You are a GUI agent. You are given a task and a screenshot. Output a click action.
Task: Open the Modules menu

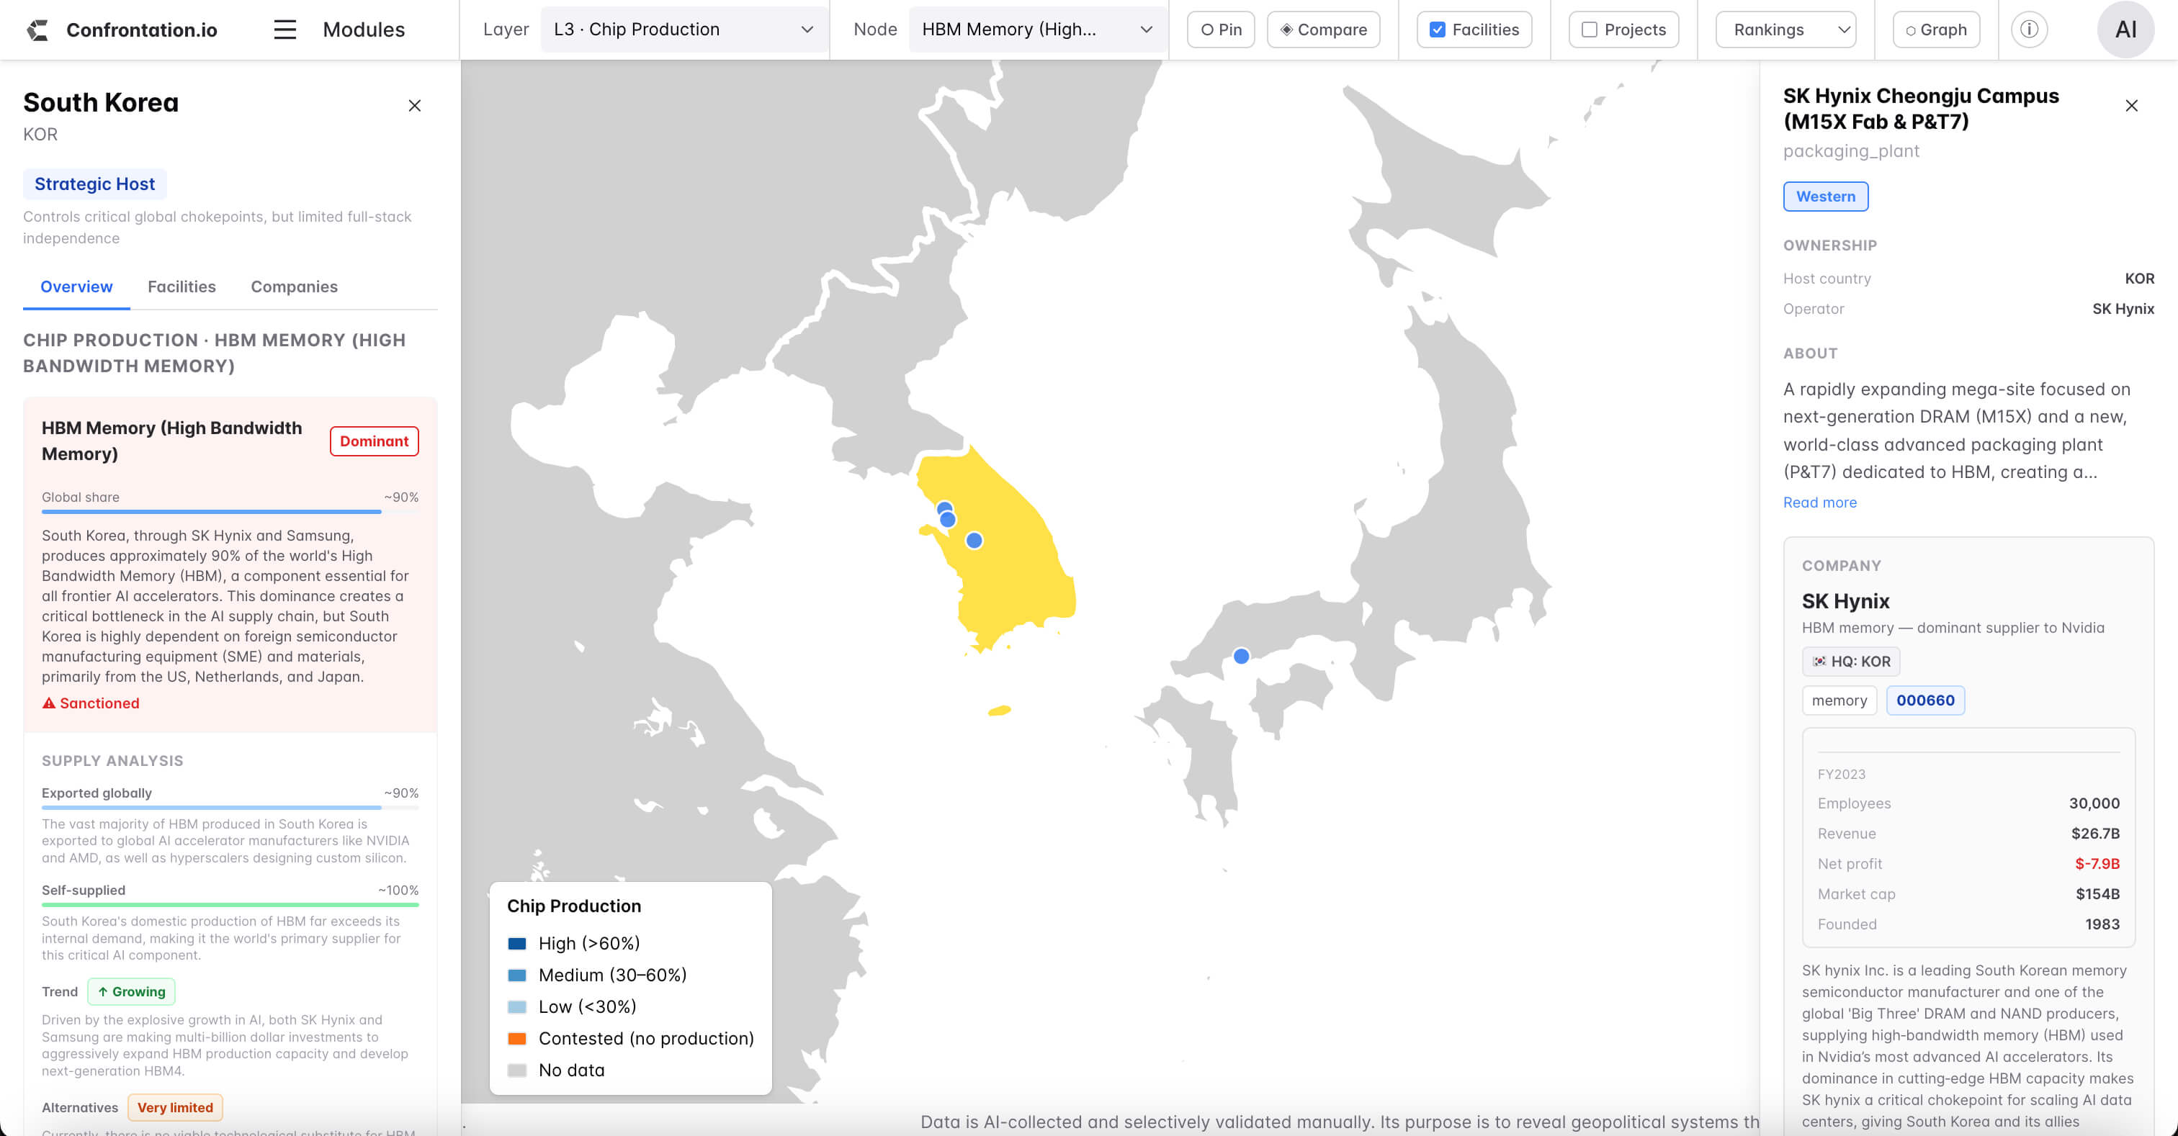coord(364,30)
